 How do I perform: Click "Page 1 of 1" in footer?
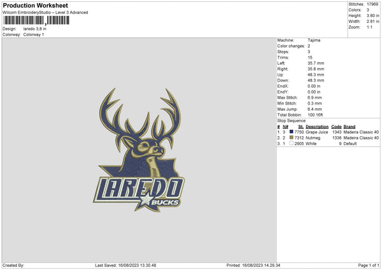click(369, 266)
